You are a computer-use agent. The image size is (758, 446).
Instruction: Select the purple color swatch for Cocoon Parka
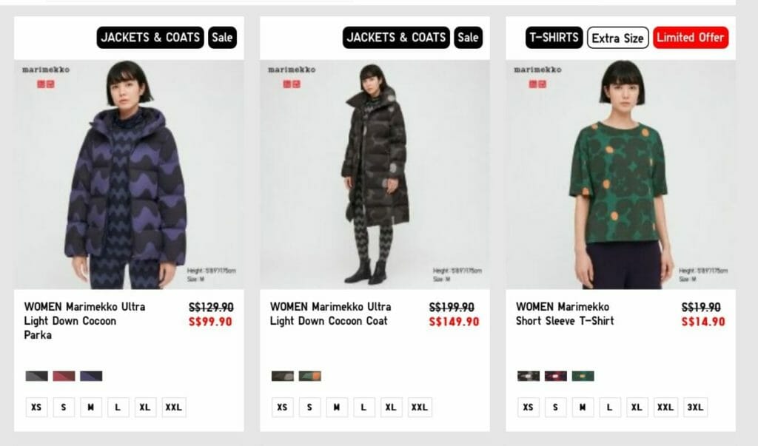pyautogui.click(x=91, y=376)
